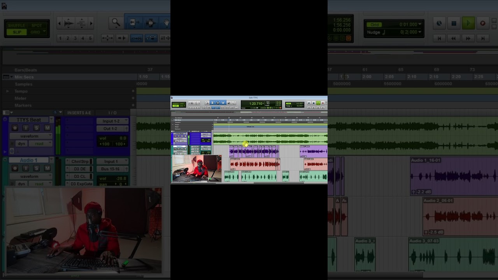Select the Trimmer tool in center Pro Tools window
Screen dimensions: 498x280
[x=212, y=103]
